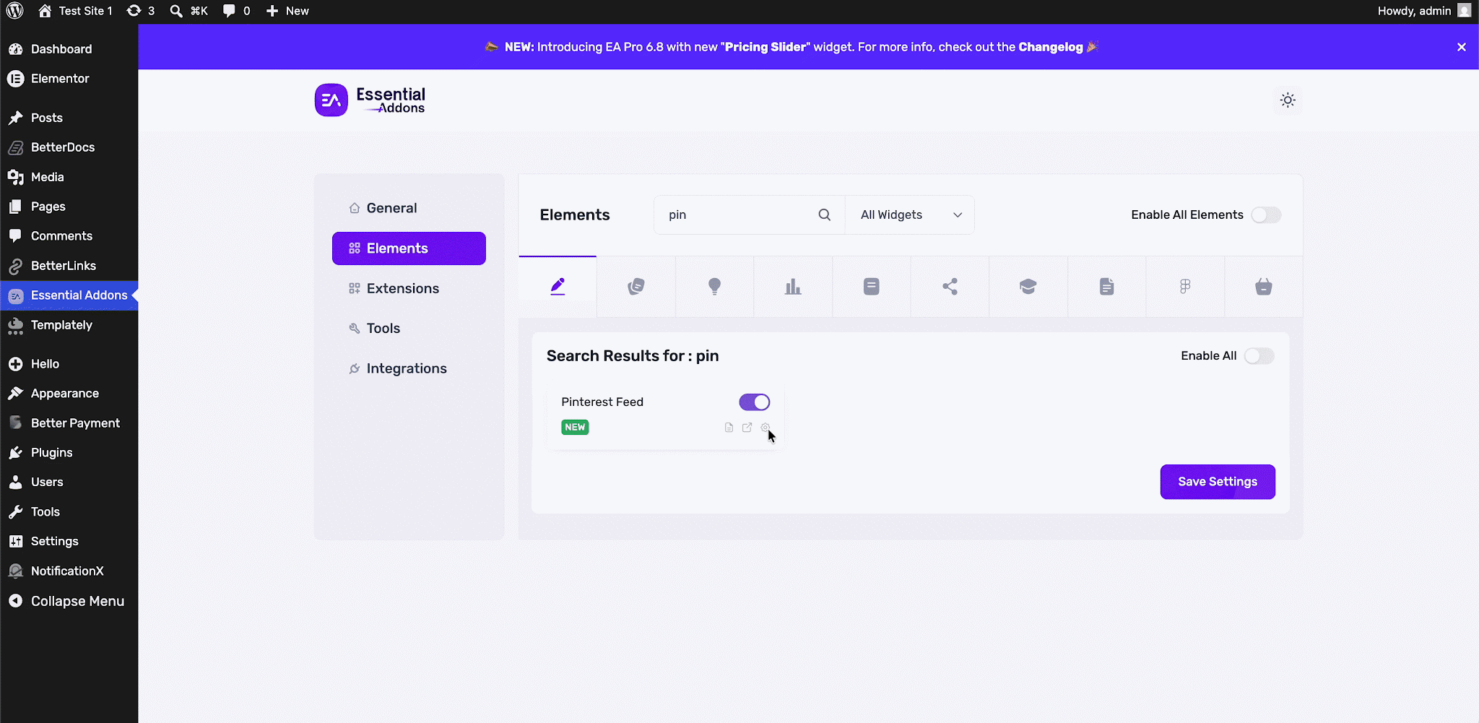Select Essential Addons in sidebar

point(69,295)
